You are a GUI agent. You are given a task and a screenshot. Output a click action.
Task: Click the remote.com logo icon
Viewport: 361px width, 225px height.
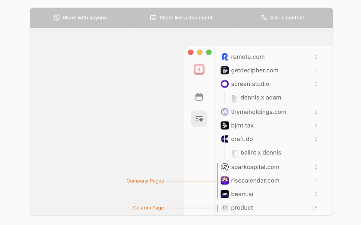225,57
